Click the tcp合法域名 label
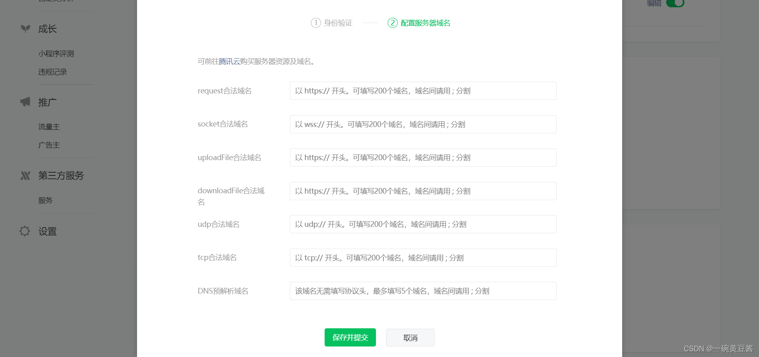The width and height of the screenshot is (760, 357). [x=217, y=258]
